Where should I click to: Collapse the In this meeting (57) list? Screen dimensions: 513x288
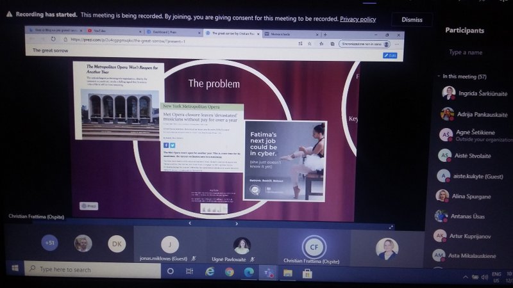(439, 76)
